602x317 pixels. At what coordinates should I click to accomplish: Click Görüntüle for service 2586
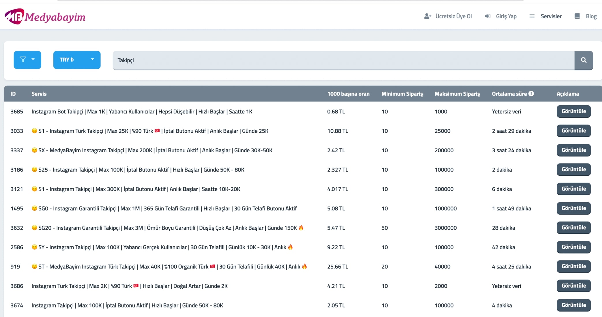pos(573,247)
